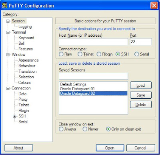160x155 pixels.
Task: Click the About button
Action: pos(18,148)
